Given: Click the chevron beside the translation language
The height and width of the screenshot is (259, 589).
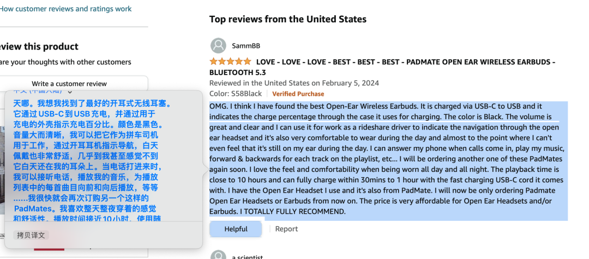Looking at the screenshot, I should click(70, 91).
